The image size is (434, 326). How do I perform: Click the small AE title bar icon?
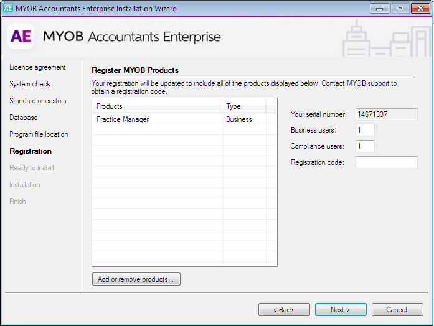coord(9,9)
